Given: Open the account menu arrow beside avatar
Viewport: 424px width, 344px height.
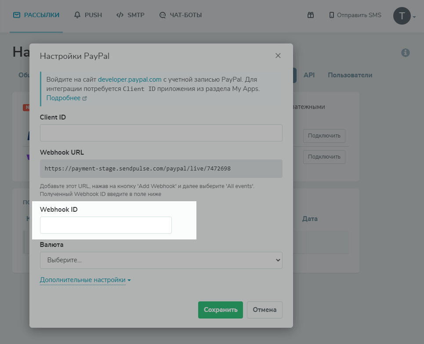Looking at the screenshot, I should tap(414, 17).
